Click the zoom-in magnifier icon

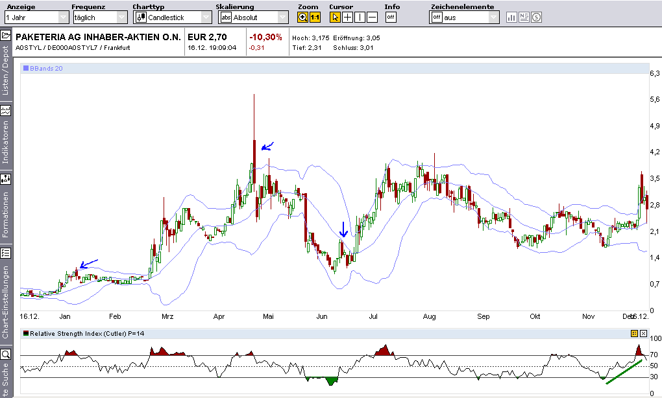click(302, 18)
